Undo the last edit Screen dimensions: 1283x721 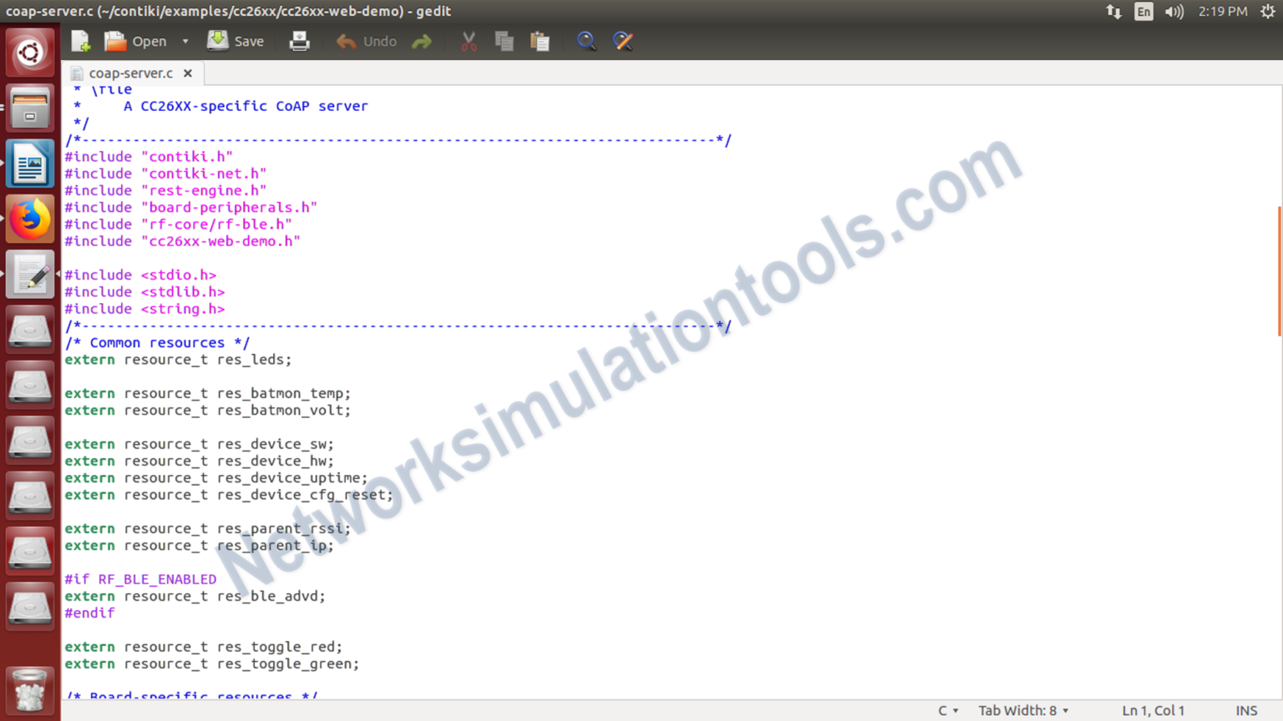pos(366,41)
